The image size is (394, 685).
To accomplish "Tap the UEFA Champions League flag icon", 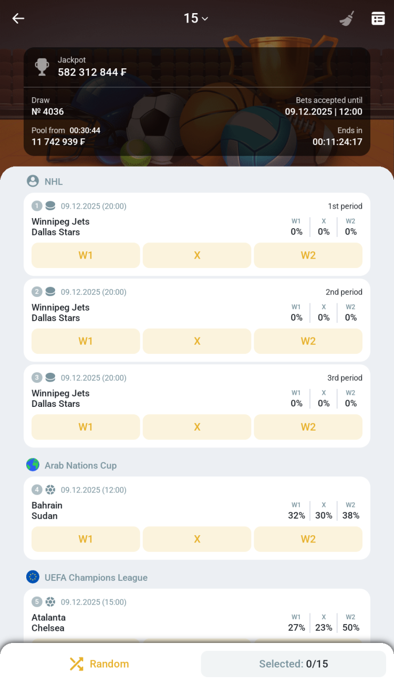I will point(33,577).
